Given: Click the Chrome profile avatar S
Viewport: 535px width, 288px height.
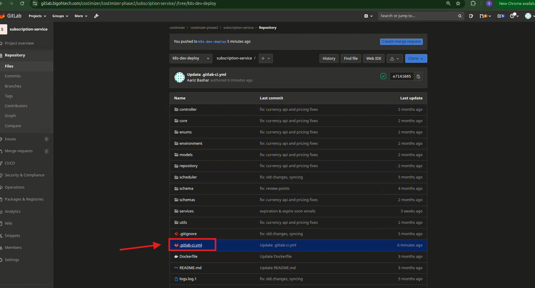Looking at the screenshot, I should click(x=489, y=3).
